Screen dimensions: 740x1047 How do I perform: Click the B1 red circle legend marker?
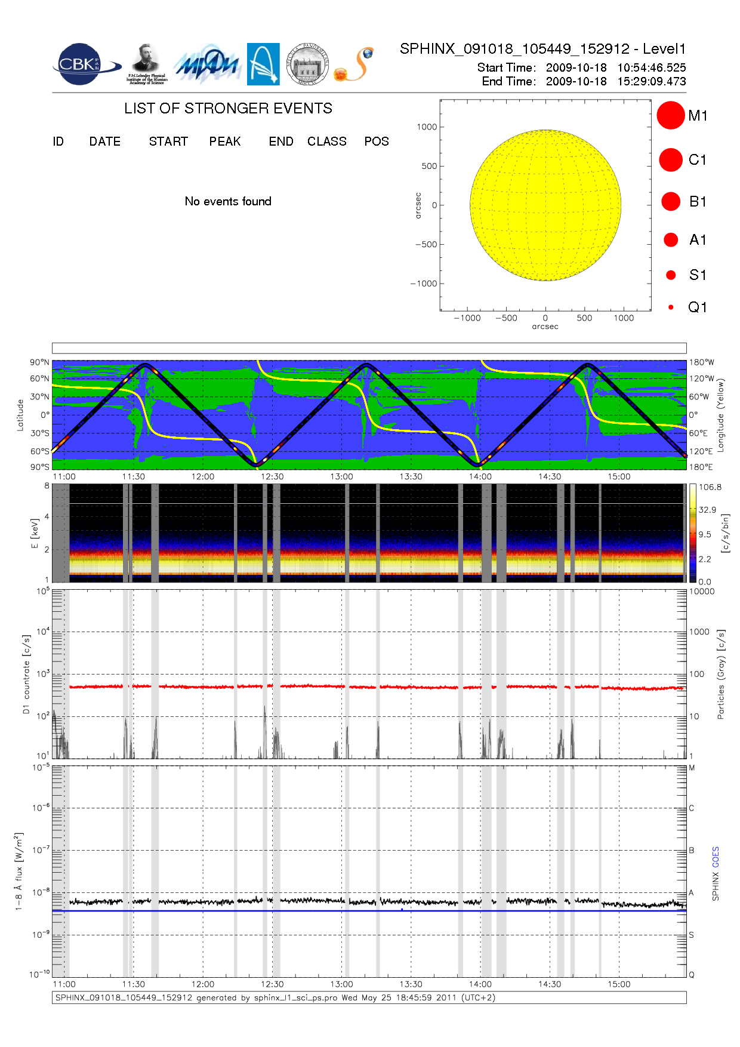click(671, 202)
